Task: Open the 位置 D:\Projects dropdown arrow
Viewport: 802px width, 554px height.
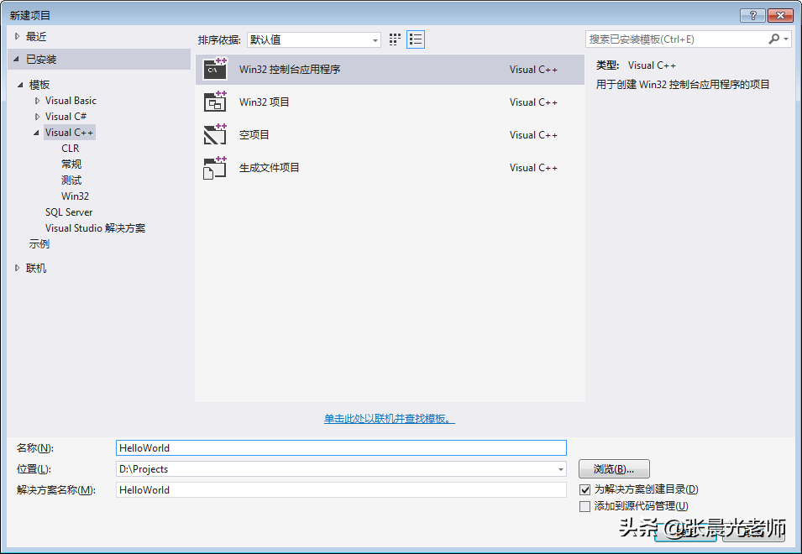Action: [x=561, y=469]
